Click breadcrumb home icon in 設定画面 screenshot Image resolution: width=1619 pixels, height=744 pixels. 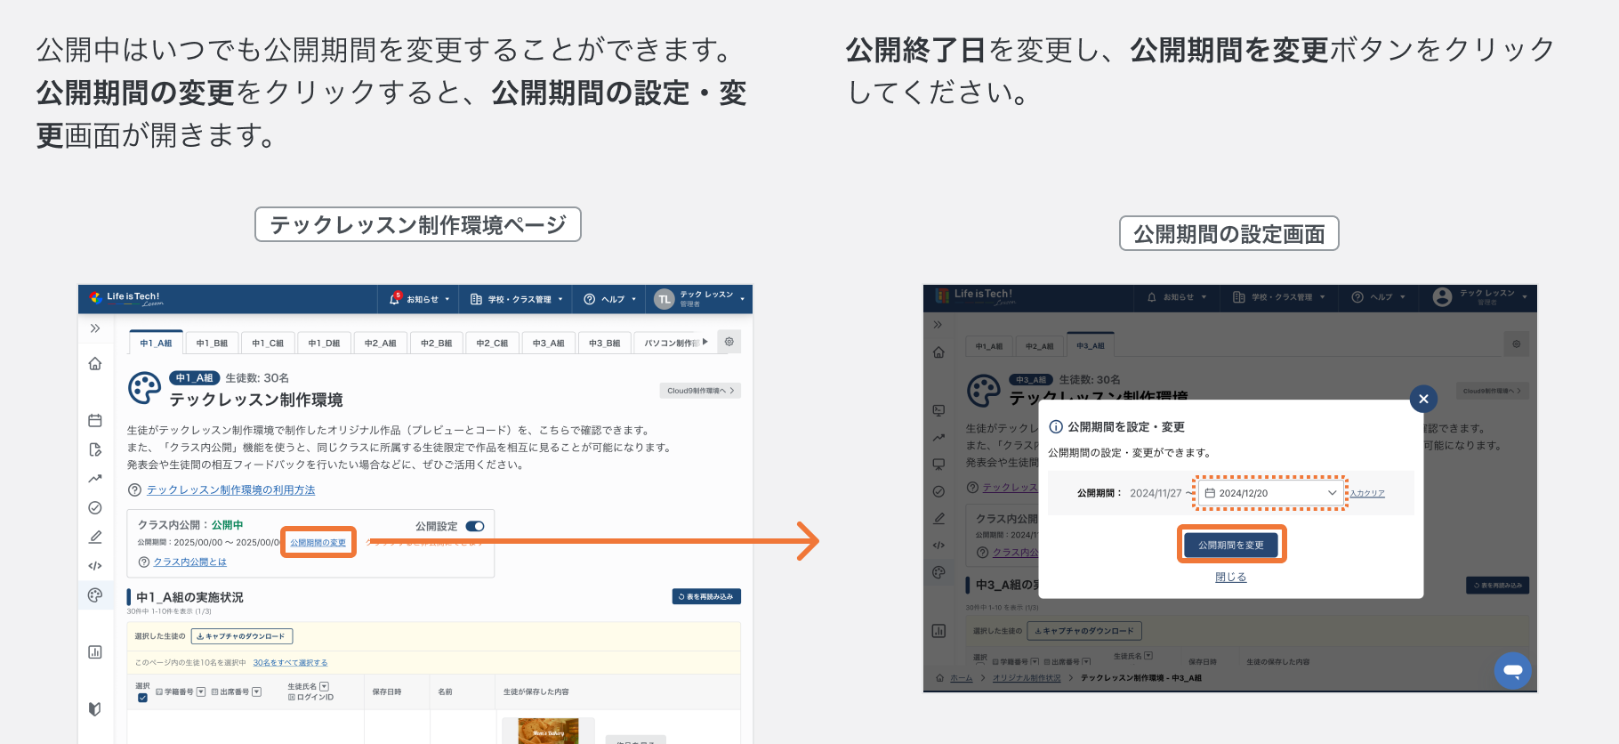[940, 678]
